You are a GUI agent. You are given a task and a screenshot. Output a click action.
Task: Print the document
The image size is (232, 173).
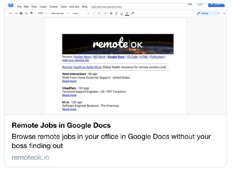click(x=21, y=13)
